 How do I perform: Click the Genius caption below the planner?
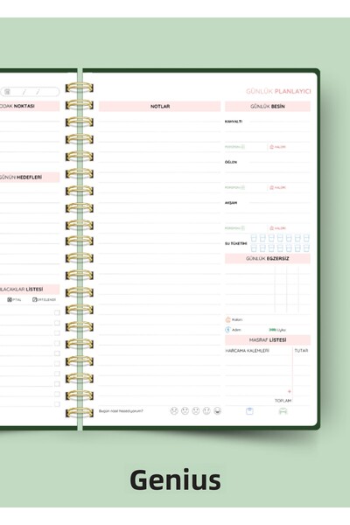[175, 479]
